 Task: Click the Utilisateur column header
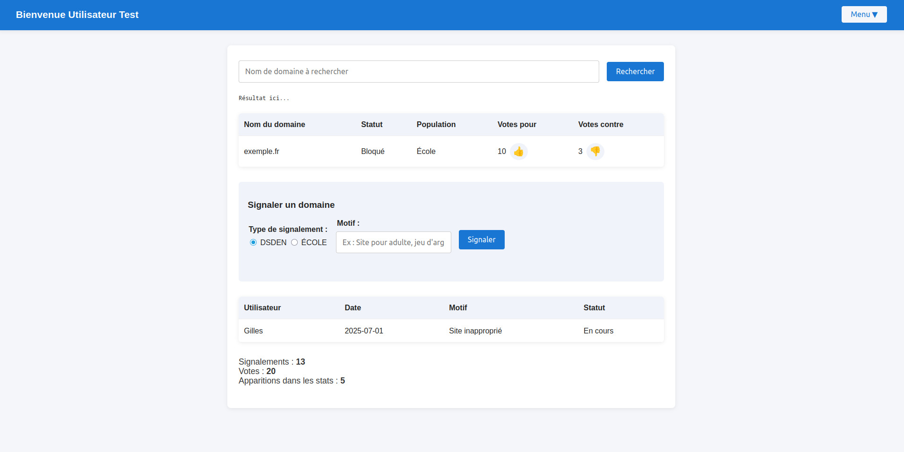click(262, 308)
